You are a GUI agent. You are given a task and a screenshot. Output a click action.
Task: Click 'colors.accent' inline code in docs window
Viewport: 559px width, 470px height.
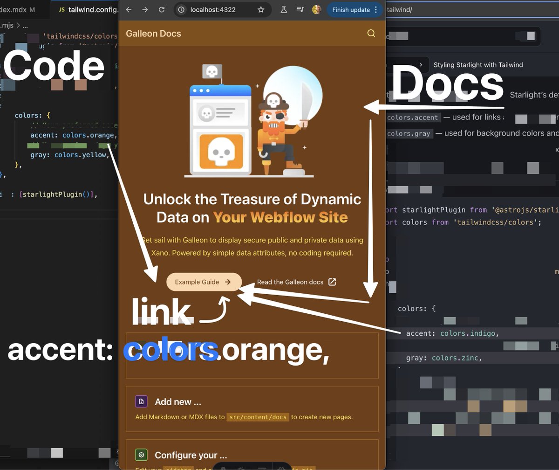point(412,117)
